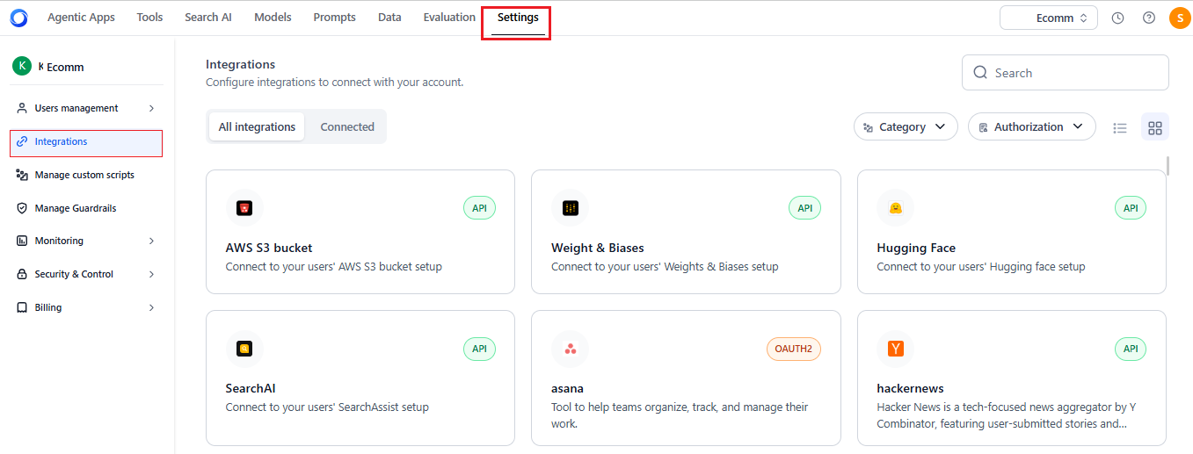Expand the Monitoring sidebar section
The image size is (1193, 454).
[85, 241]
